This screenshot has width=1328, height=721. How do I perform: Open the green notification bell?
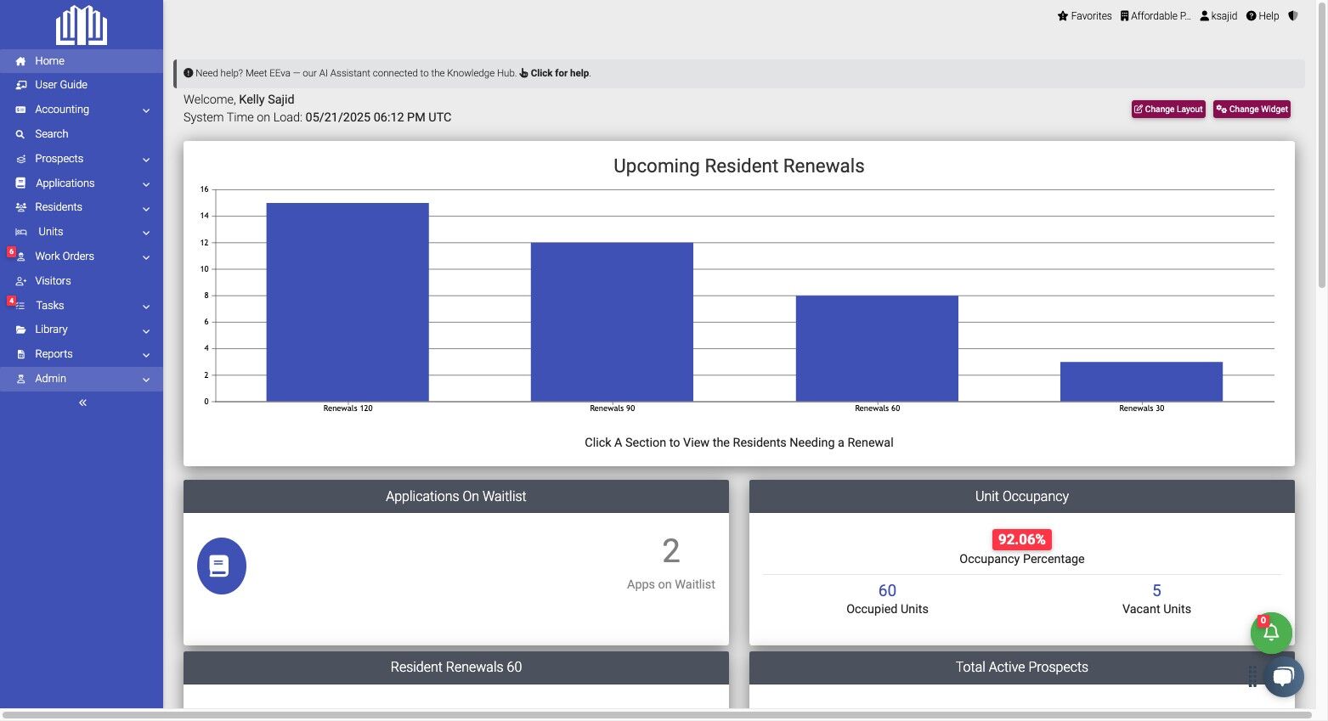1271,633
